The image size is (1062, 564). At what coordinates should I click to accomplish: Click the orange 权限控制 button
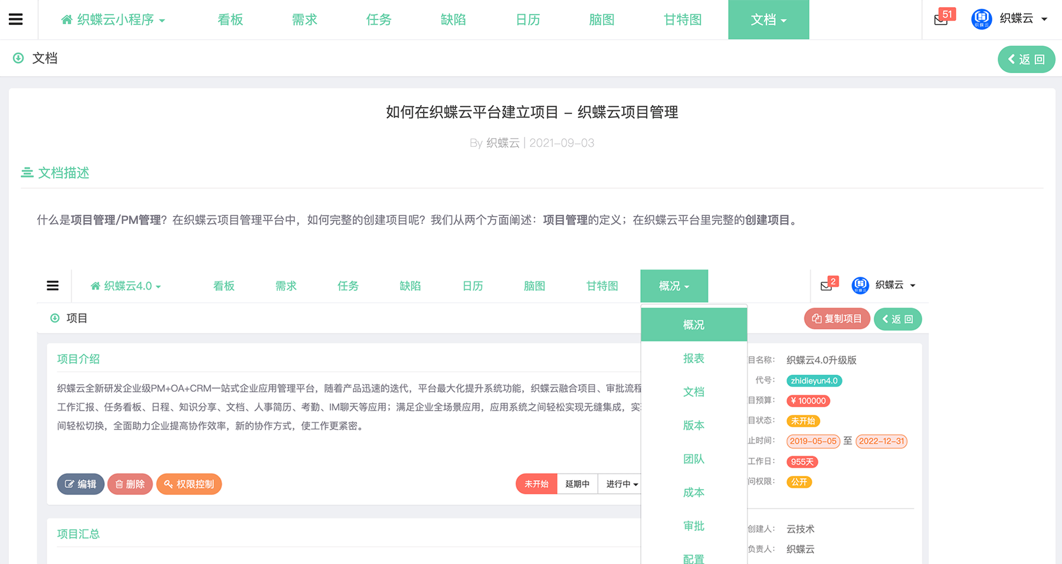pyautogui.click(x=189, y=484)
